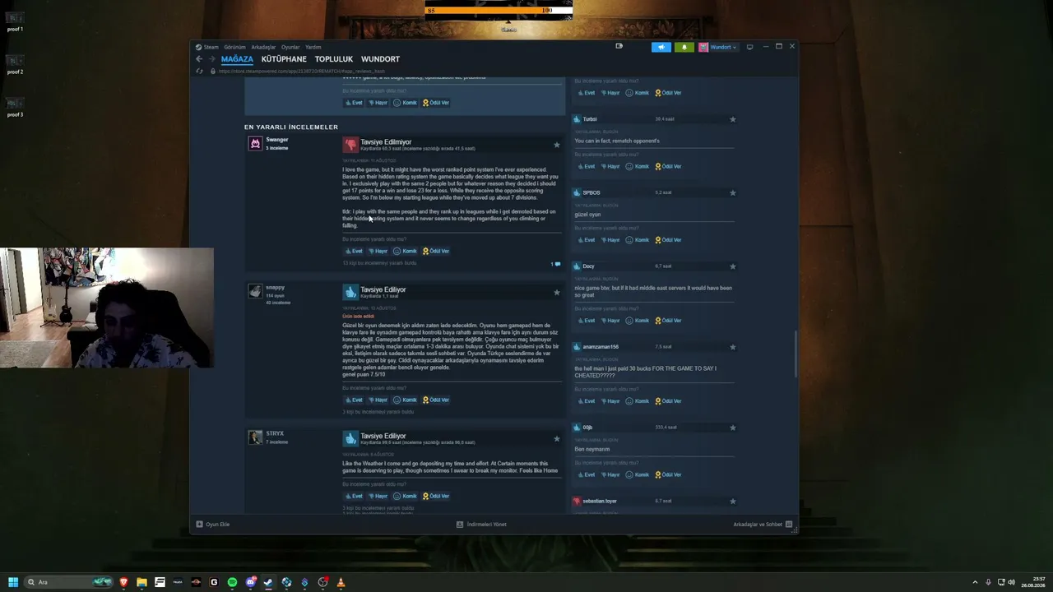The width and height of the screenshot is (1053, 592).
Task: Open the Oyunlar menu
Action: (x=290, y=47)
